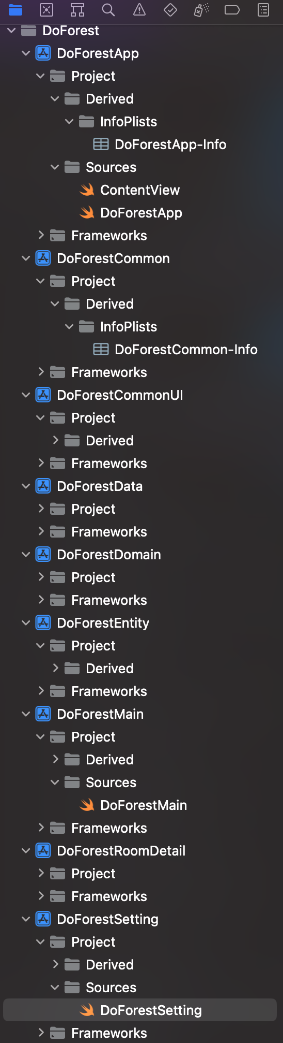Click the DoForestEntity Xcode project icon
The width and height of the screenshot is (283, 1043).
(43, 623)
